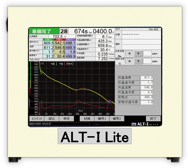Open the メンテナンス maintenance button

37,119
